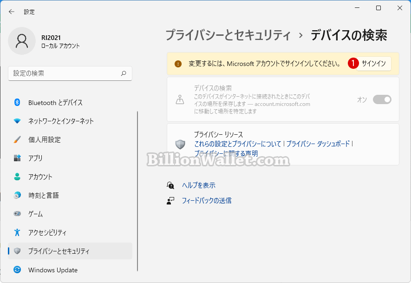Click the warning exclamation icon in banner

178,64
